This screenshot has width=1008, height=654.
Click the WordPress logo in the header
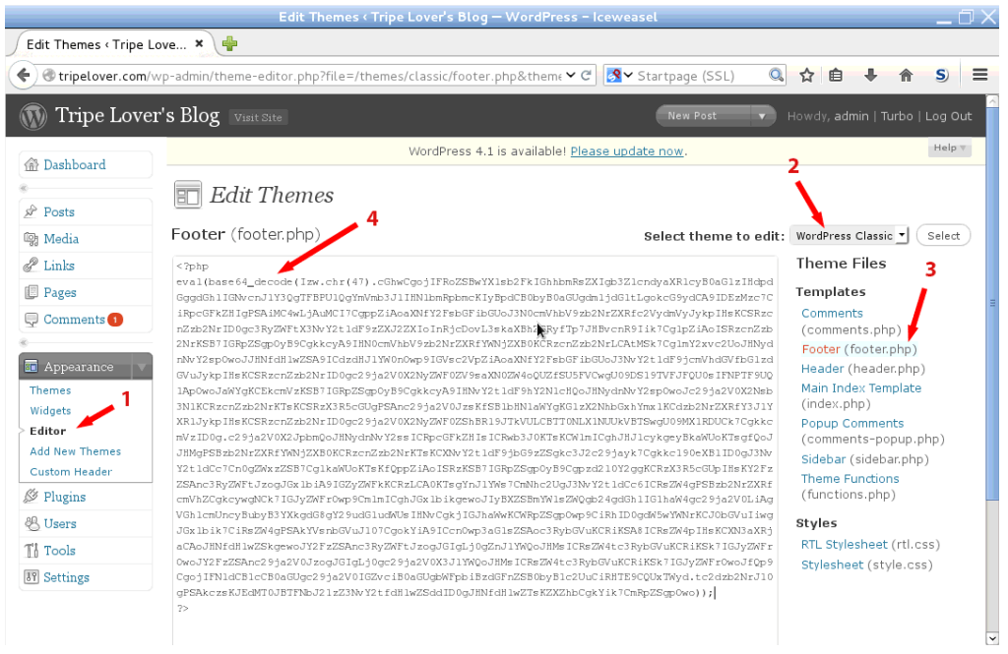coord(32,116)
